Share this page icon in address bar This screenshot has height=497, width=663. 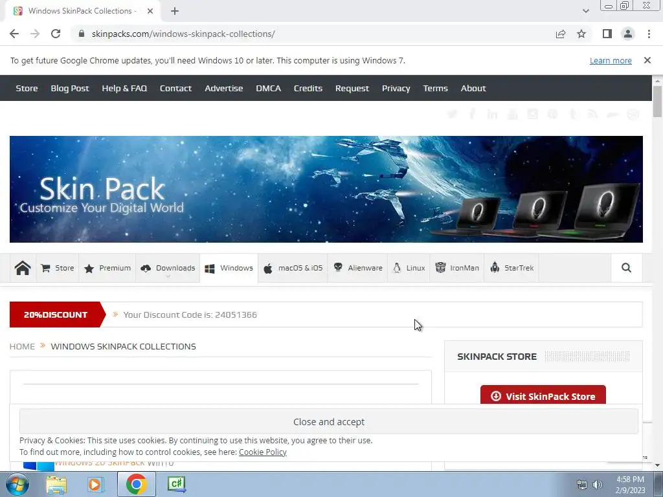click(x=561, y=34)
